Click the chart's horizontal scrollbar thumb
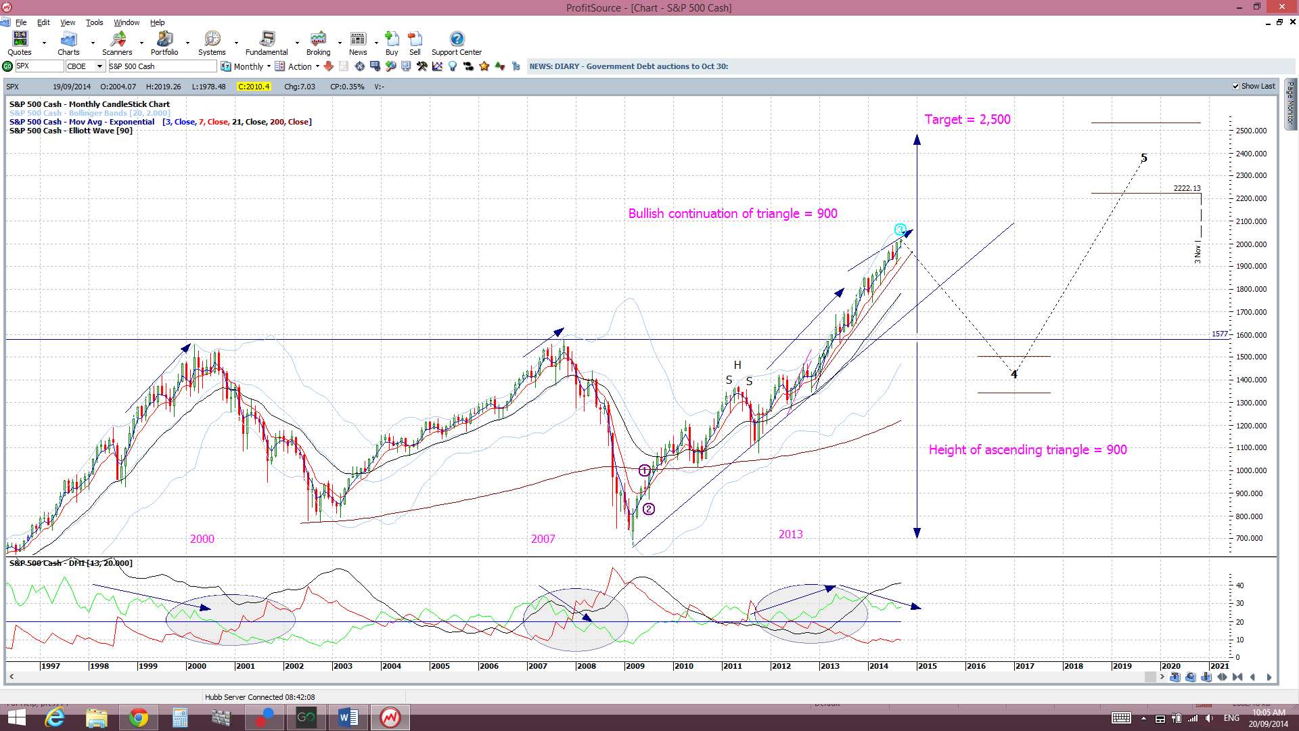This screenshot has height=731, width=1299. click(x=1151, y=677)
